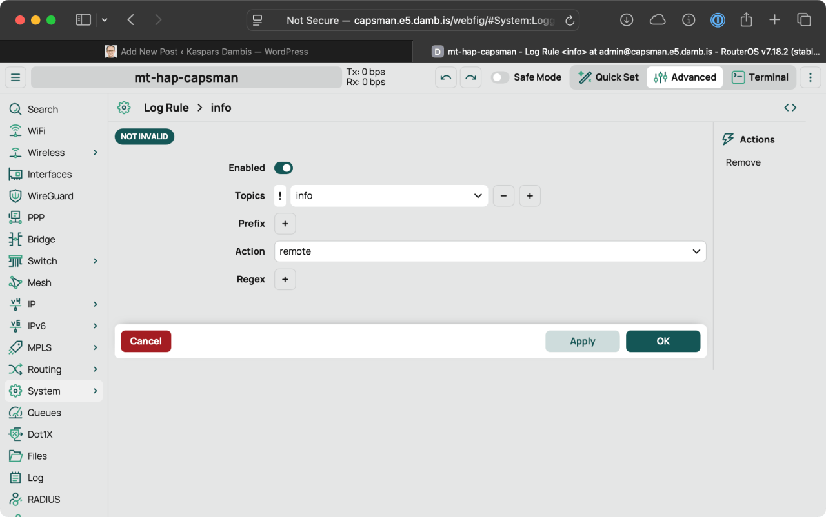Click the hamburger menu icon
The height and width of the screenshot is (517, 826).
(15, 77)
